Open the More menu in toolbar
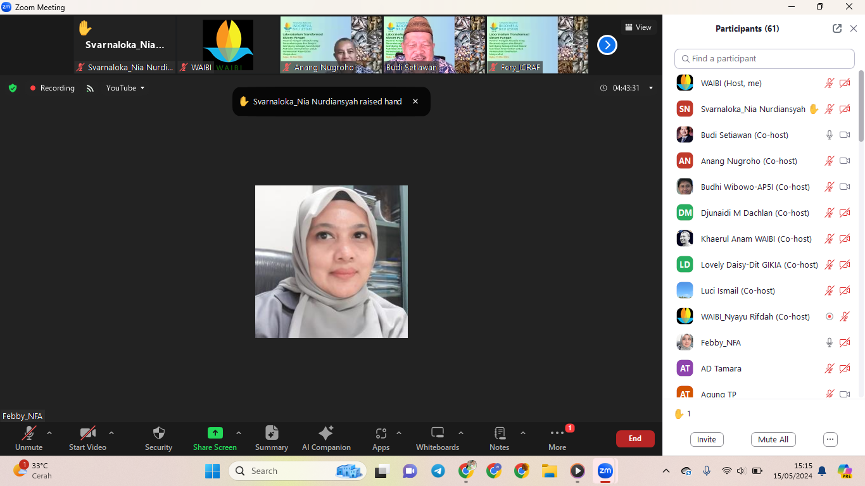 click(557, 433)
